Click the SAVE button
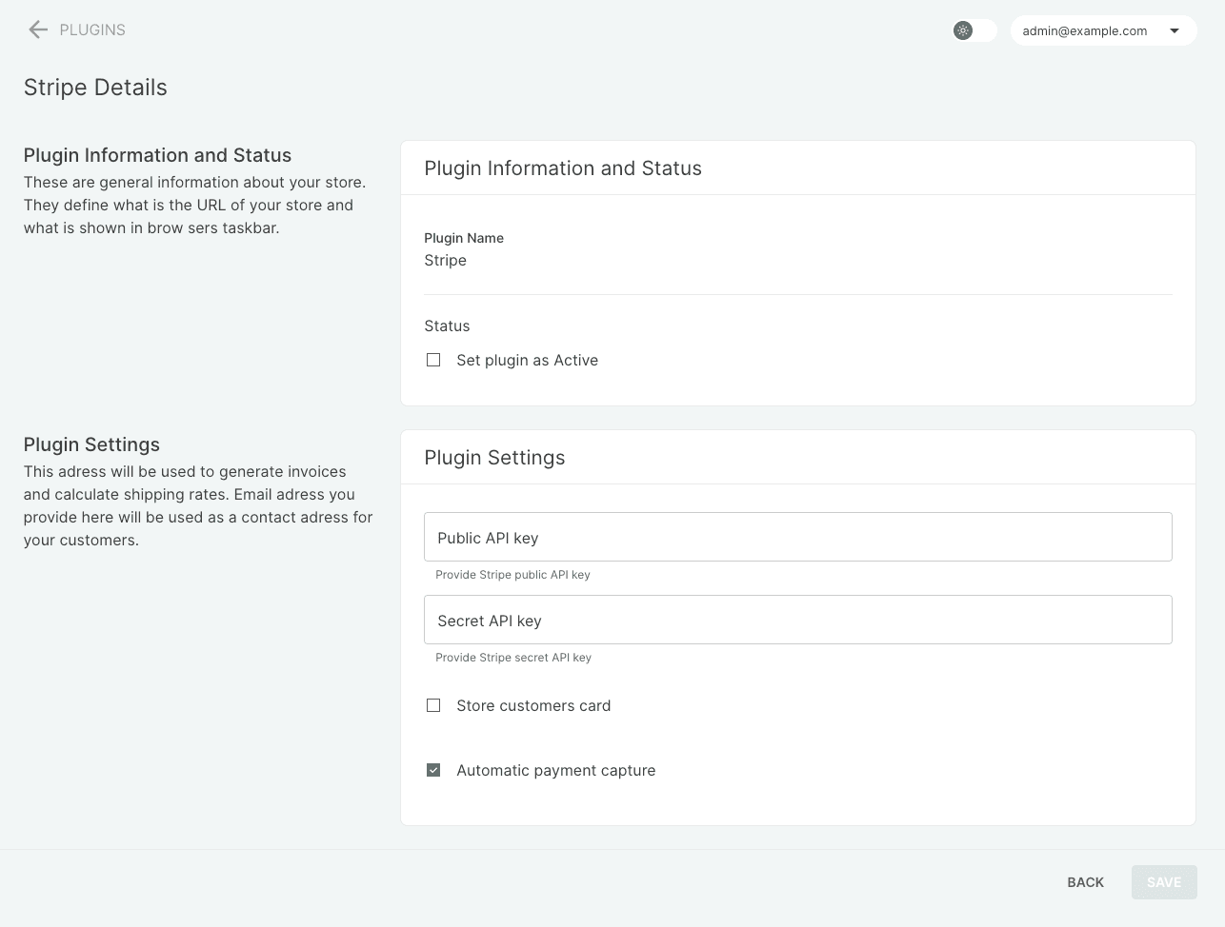Viewport: 1225px width, 927px height. (x=1164, y=882)
